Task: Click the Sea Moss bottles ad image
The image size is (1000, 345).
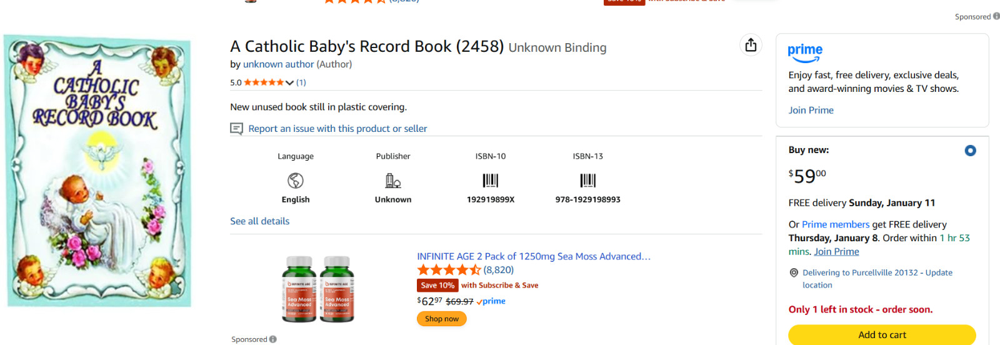Action: pos(318,289)
